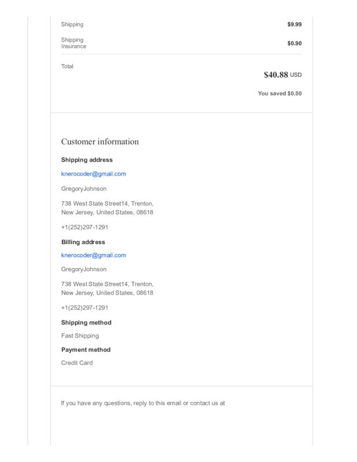Viewport: 357px width, 462px height.
Task: Click the Shipping address label
Action: 87,160
